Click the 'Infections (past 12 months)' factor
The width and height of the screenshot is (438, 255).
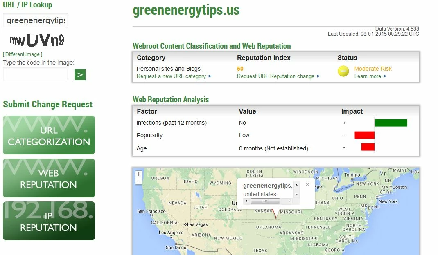pos(172,123)
